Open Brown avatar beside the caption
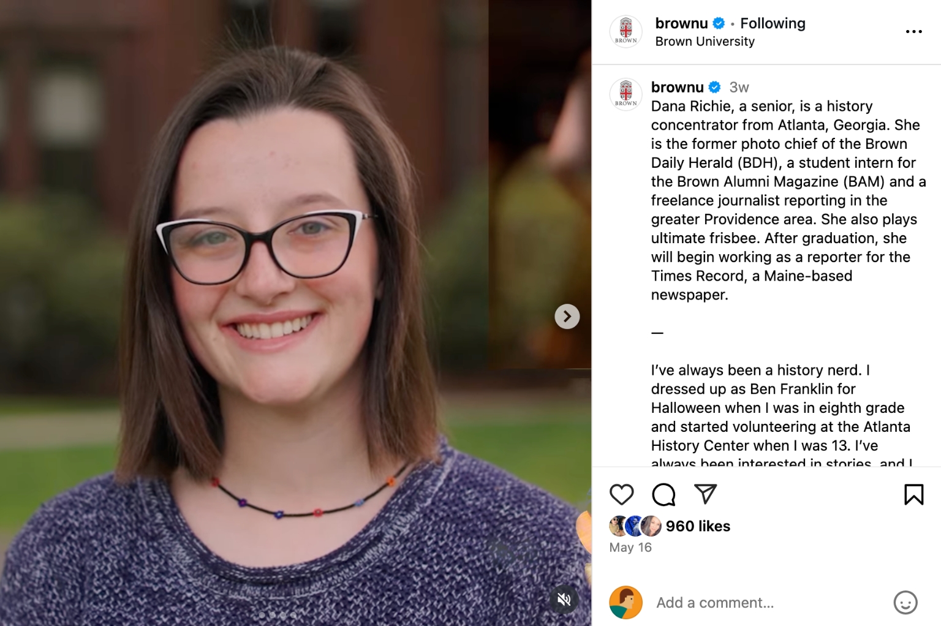 pos(625,94)
